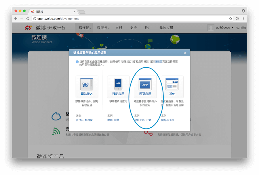
Task: Expand the 微服务 dropdown menu
Action: 103,28
